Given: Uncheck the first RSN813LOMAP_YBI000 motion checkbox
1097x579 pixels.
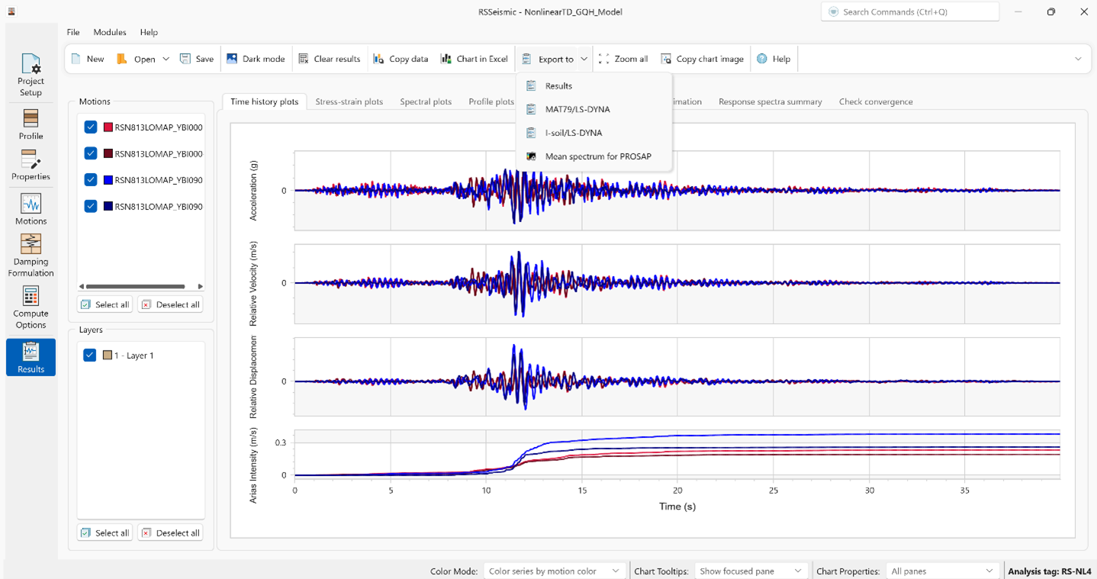Looking at the screenshot, I should pyautogui.click(x=91, y=127).
